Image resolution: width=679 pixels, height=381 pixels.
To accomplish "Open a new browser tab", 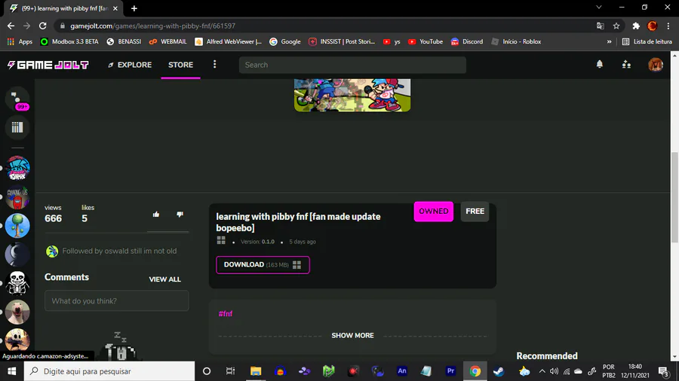I will (x=134, y=8).
